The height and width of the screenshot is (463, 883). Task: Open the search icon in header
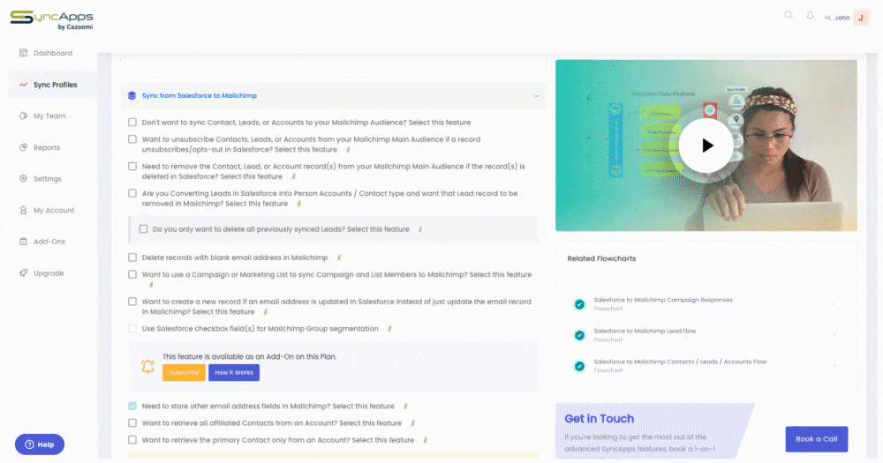pos(789,16)
